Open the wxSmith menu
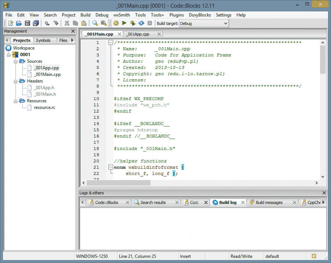 [x=122, y=15]
